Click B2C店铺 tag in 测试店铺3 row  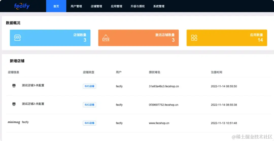pos(90,86)
